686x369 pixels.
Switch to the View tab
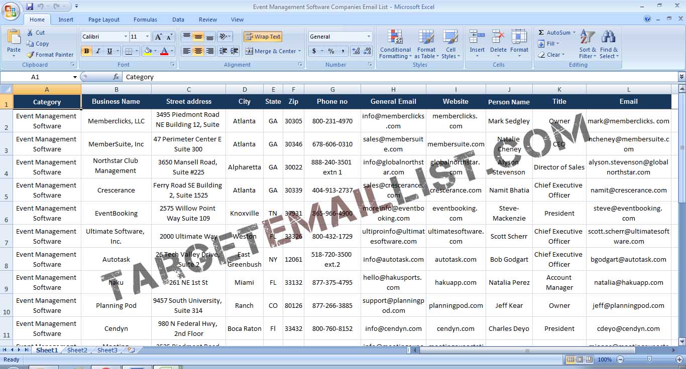coord(237,20)
